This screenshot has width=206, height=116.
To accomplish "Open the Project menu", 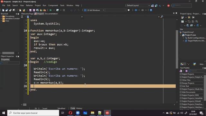I will pos(38,5).
